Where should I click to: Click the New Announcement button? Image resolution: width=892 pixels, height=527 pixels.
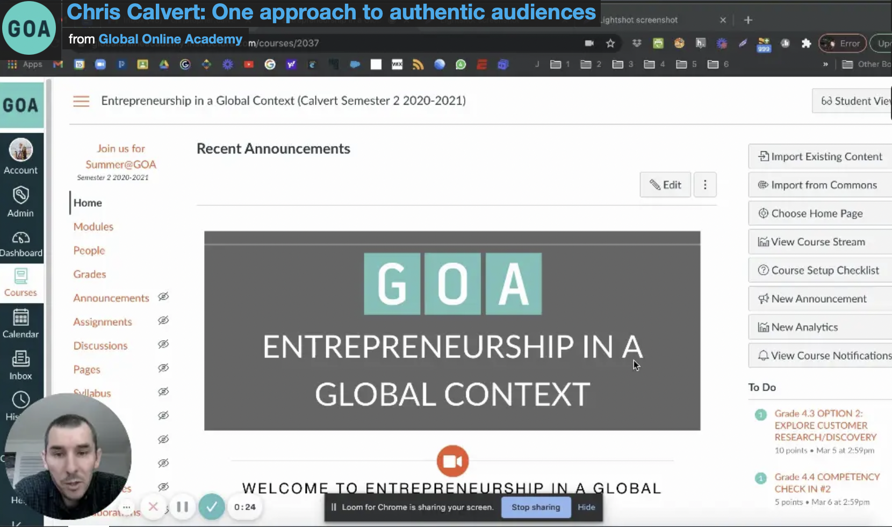click(819, 299)
